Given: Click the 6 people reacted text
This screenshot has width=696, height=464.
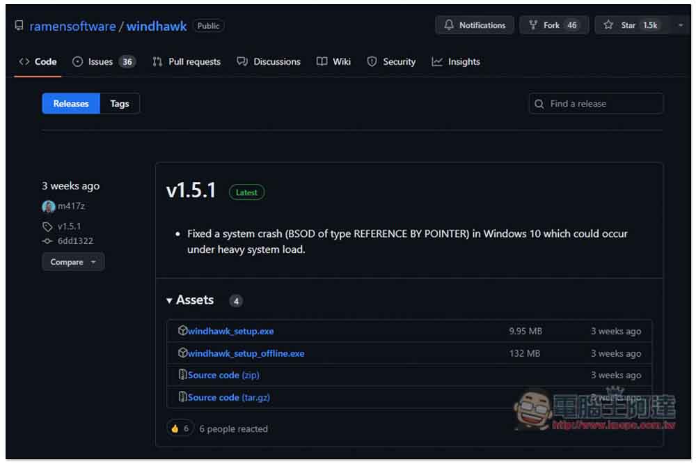Looking at the screenshot, I should 233,429.
